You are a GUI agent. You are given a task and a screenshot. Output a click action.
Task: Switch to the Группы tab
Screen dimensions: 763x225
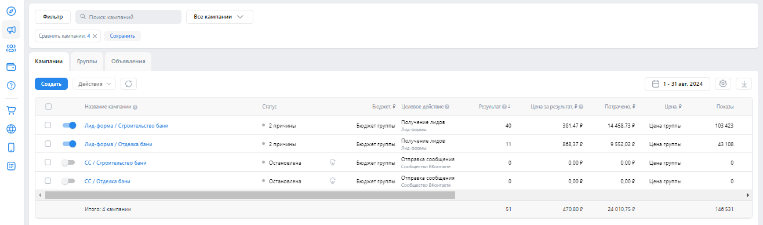[87, 61]
